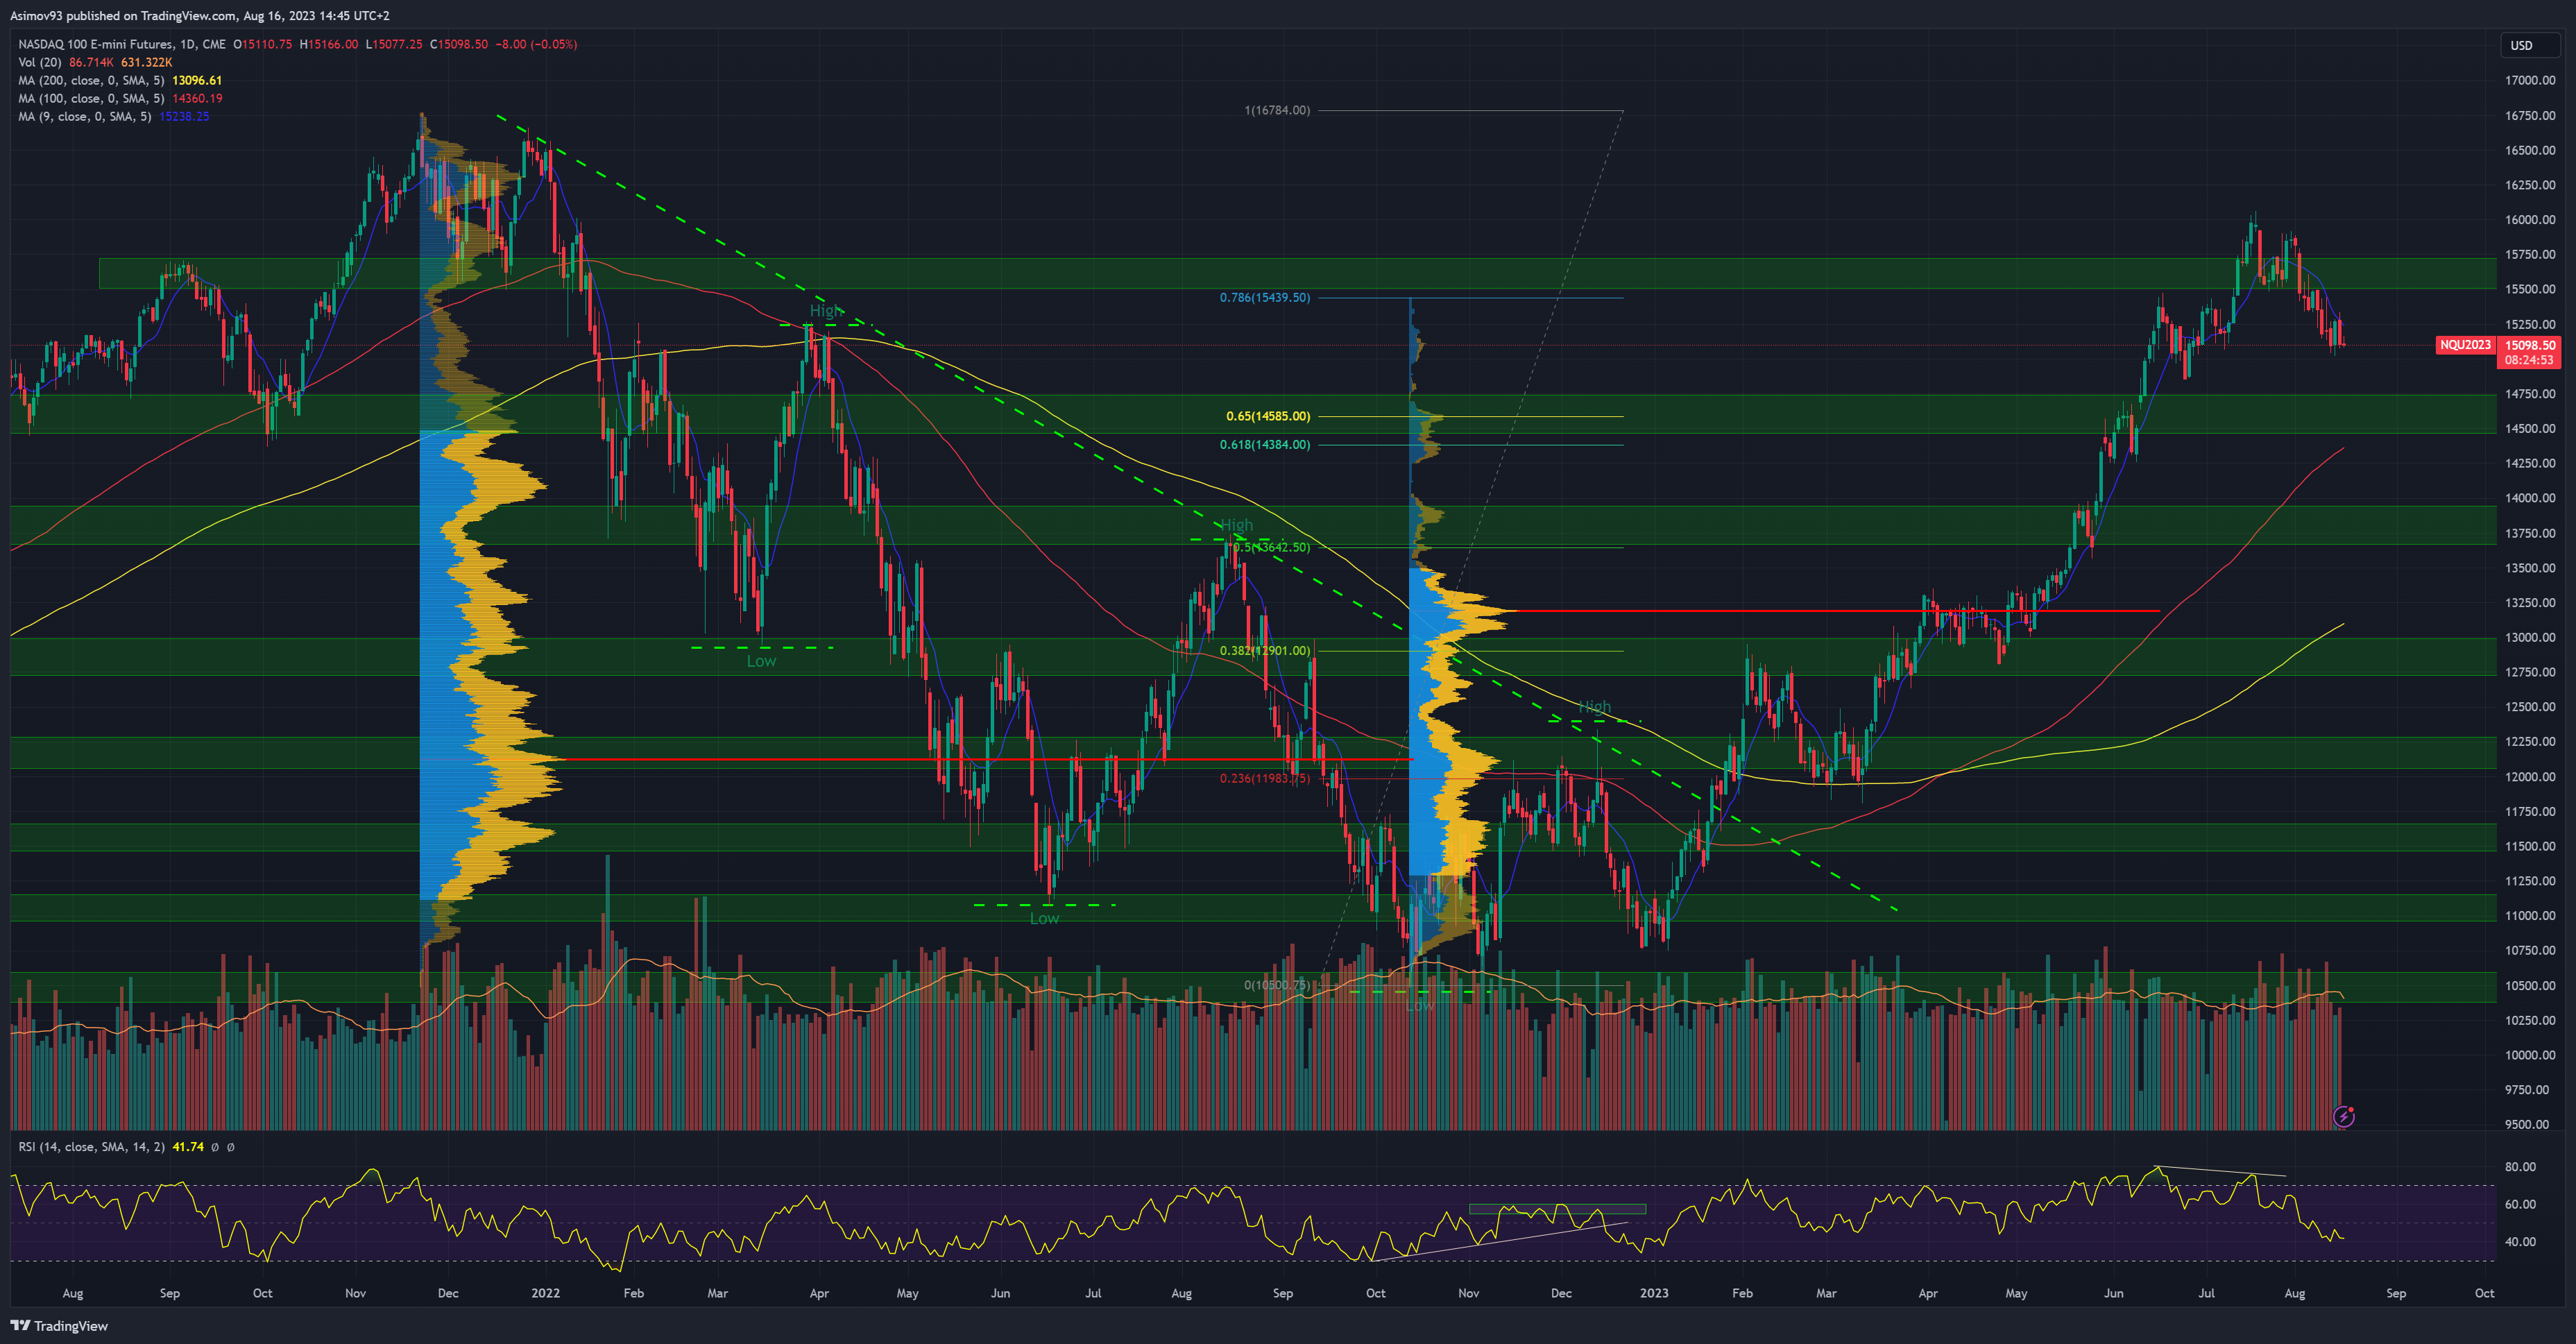Click the 0.65(14585.00) Fibonacci label
Viewport: 2576px width, 1344px height.
[1268, 416]
